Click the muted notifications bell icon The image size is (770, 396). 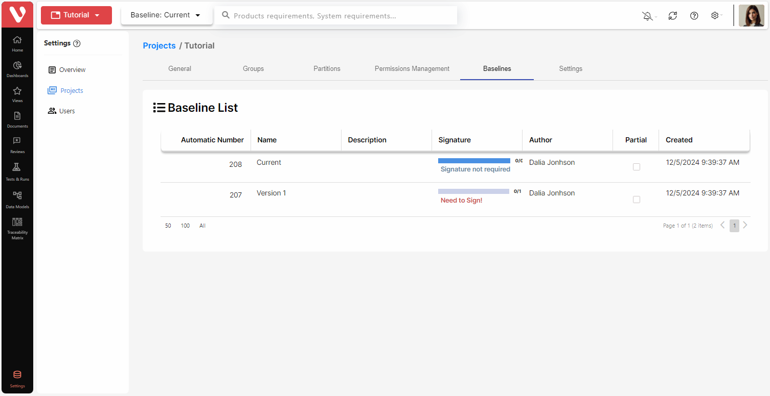[648, 16]
